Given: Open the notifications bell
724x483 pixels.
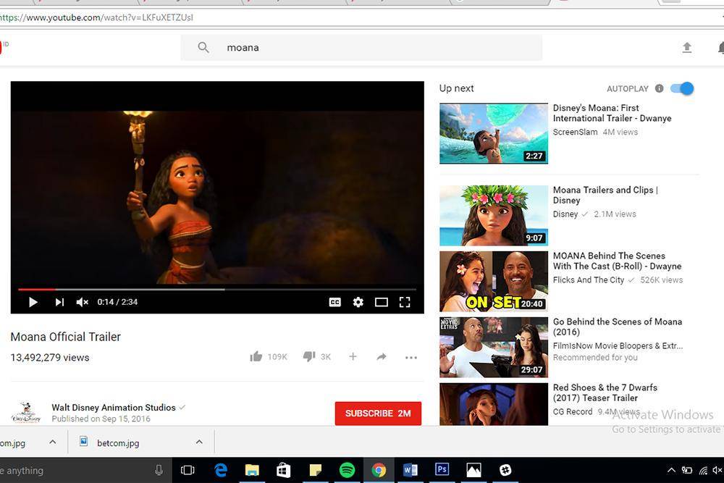Looking at the screenshot, I should 721,47.
